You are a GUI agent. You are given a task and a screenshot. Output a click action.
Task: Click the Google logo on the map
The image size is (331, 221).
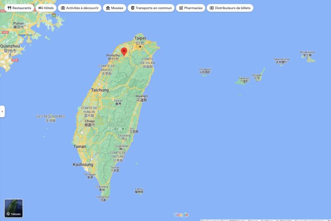point(181,215)
